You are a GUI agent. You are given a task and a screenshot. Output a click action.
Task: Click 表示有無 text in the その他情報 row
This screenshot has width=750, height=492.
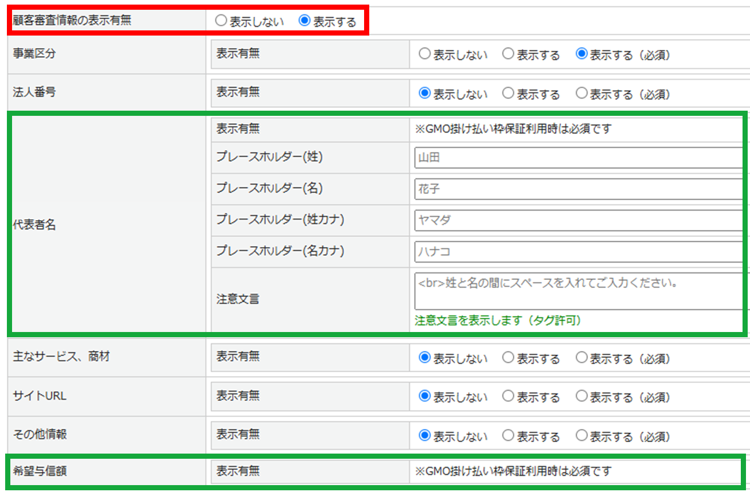(238, 434)
